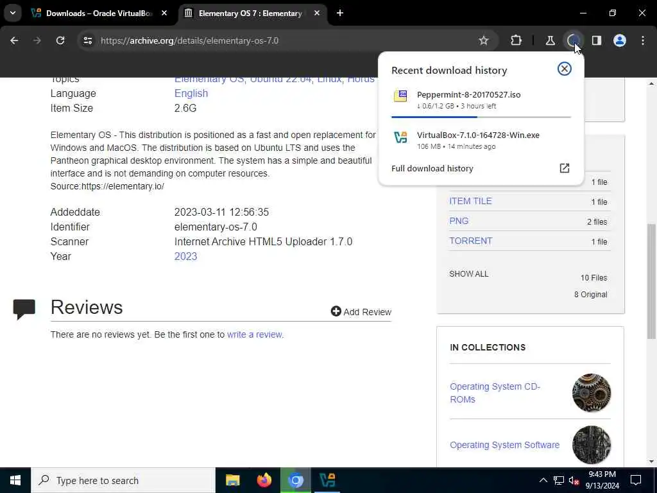Click the English language link
The image size is (657, 493).
click(191, 93)
